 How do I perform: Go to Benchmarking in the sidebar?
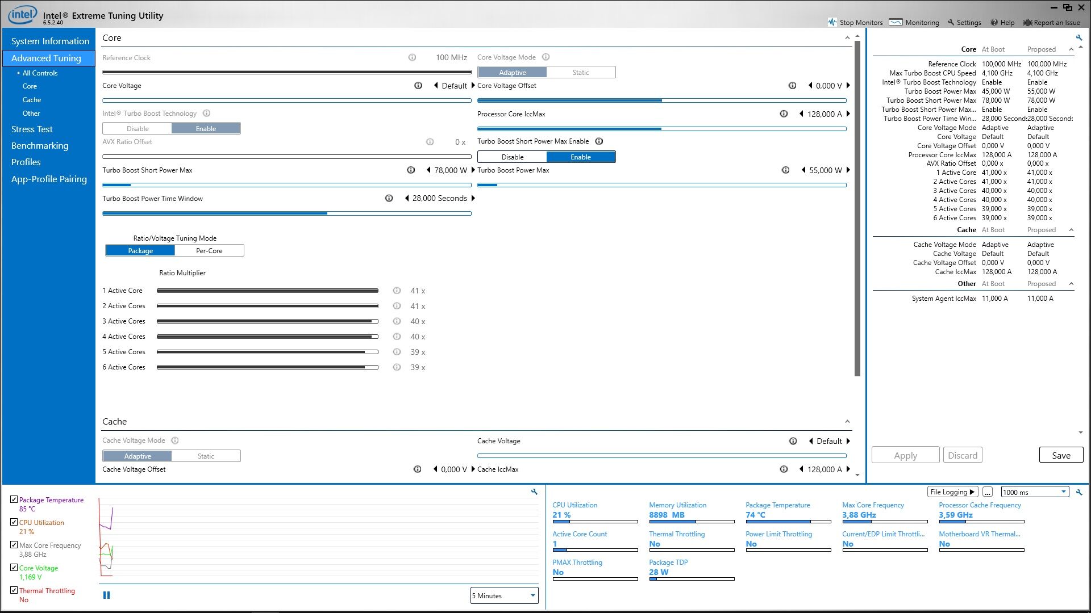pyautogui.click(x=40, y=146)
